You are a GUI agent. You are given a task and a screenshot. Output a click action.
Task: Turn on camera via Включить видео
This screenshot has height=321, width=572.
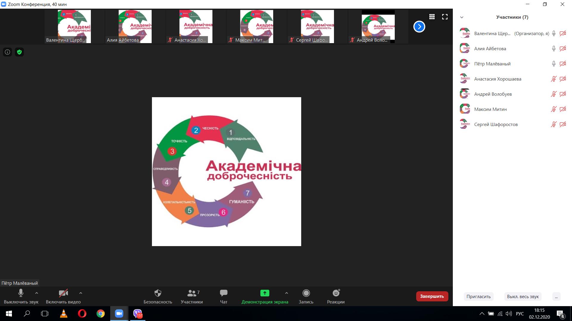point(63,293)
